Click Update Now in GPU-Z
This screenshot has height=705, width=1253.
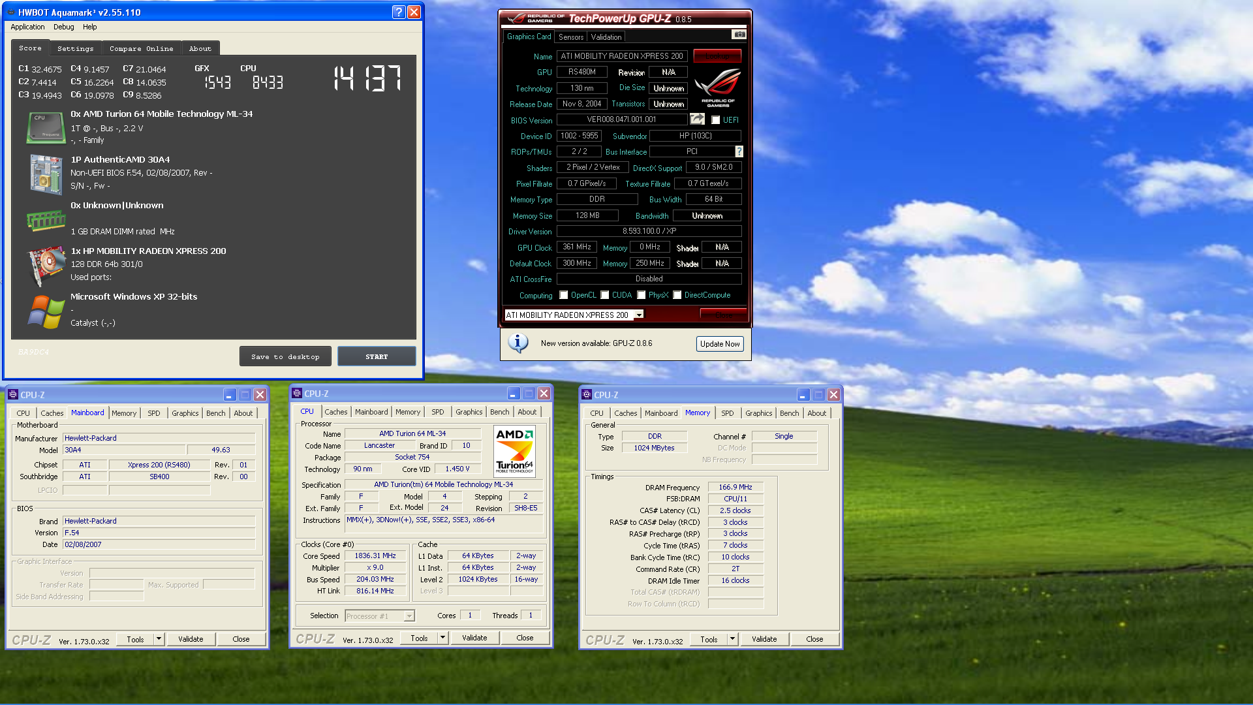pos(720,344)
